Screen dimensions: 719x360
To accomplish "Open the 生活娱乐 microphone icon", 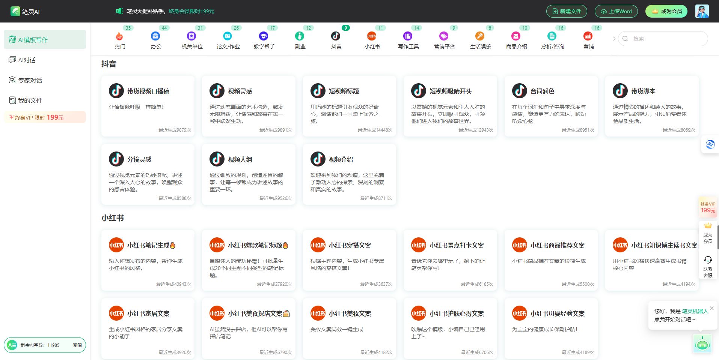I will [x=480, y=36].
